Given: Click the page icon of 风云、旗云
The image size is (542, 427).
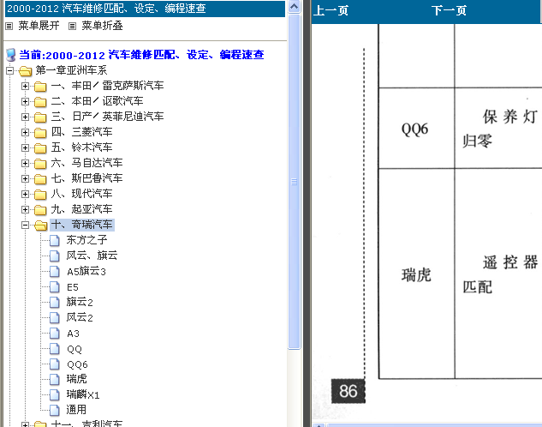Looking at the screenshot, I should tap(55, 256).
